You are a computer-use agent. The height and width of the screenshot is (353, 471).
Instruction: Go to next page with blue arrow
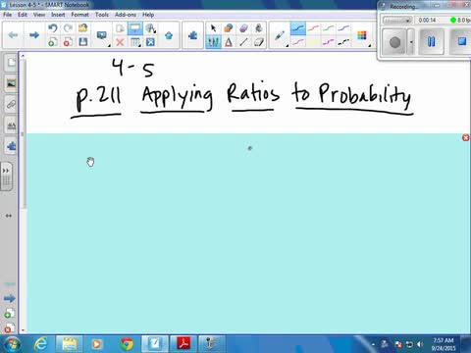pos(34,35)
